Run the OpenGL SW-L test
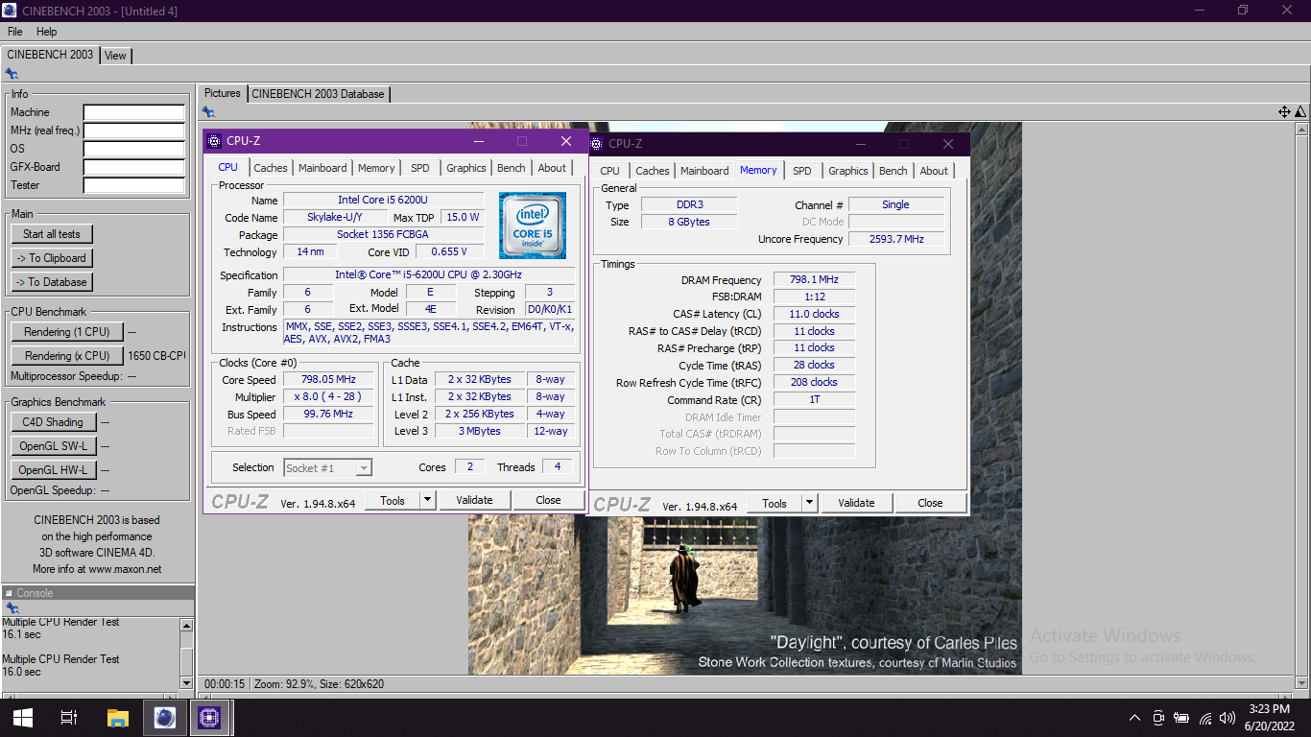Viewport: 1311px width, 737px height. [53, 446]
